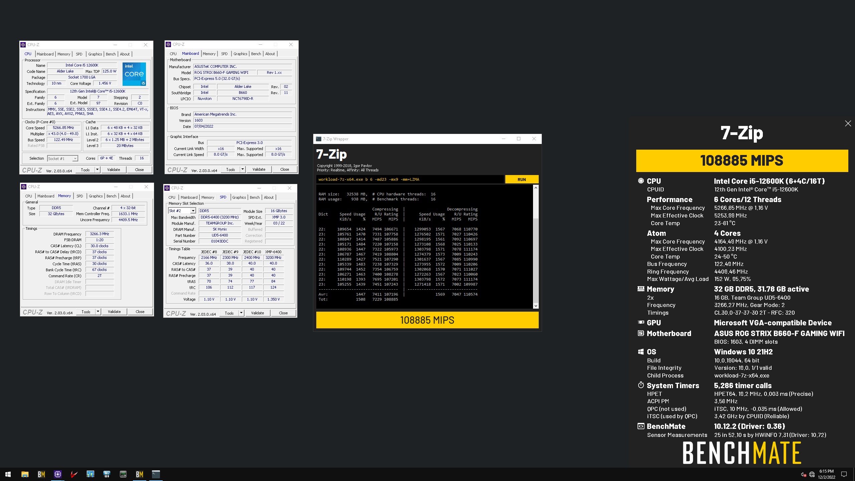Image resolution: width=855 pixels, height=481 pixels.
Task: Click the BenchMate code icon in result panel
Action: (641, 426)
